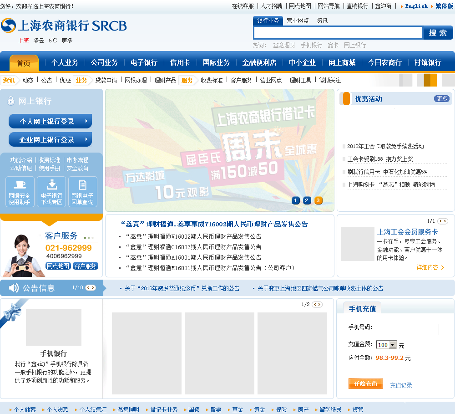
Task: Click orange square in top strip
Action: tap(430, 80)
